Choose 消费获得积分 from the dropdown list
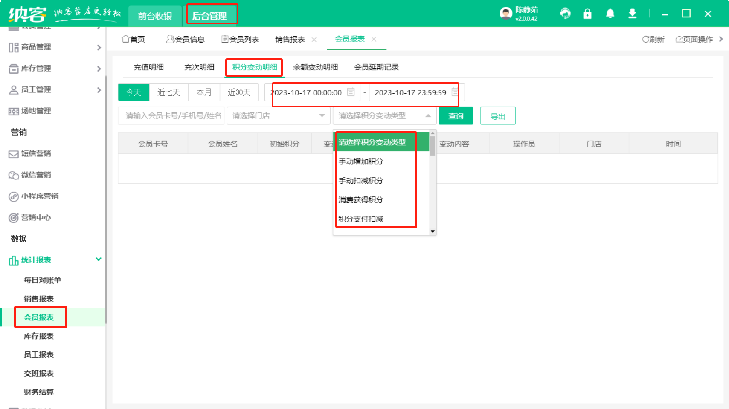 click(x=361, y=200)
